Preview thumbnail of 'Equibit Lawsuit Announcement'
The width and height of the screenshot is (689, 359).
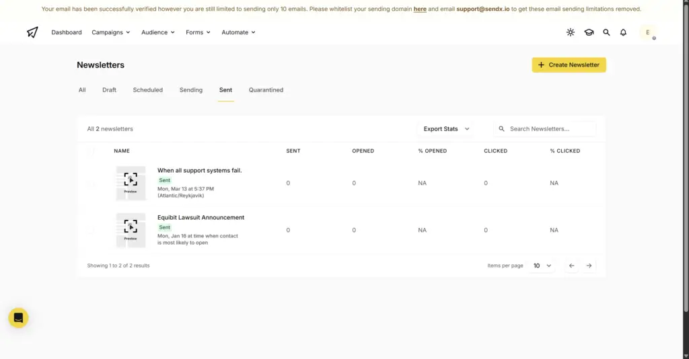pyautogui.click(x=131, y=230)
